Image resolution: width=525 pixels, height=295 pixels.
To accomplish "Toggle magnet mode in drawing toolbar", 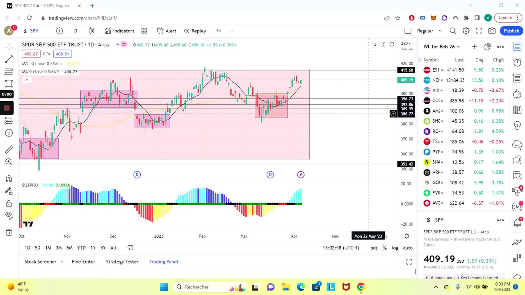I will 9,179.
